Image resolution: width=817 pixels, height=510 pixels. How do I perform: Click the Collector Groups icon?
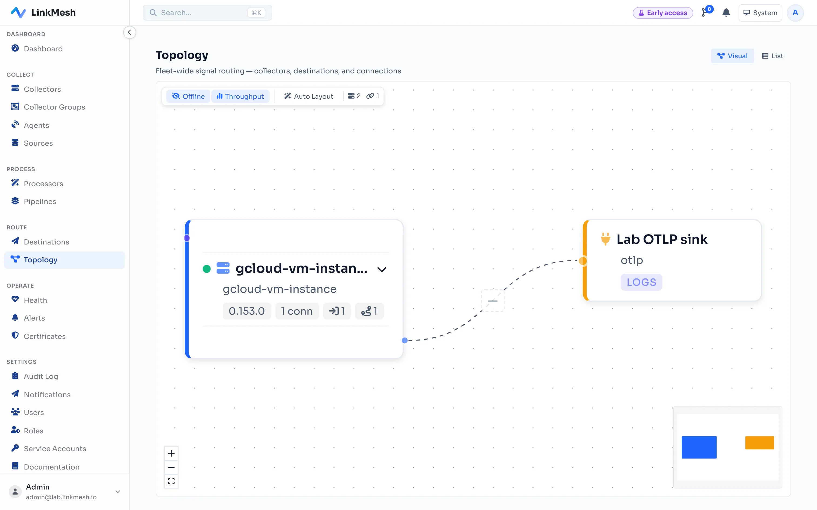coord(15,107)
